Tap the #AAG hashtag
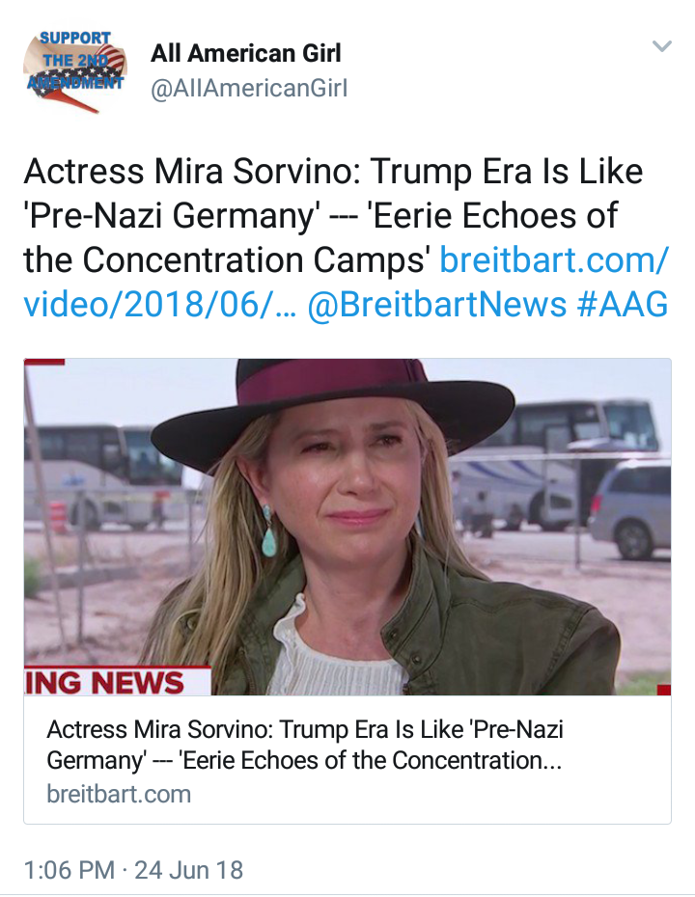The width and height of the screenshot is (695, 897). pyautogui.click(x=623, y=305)
